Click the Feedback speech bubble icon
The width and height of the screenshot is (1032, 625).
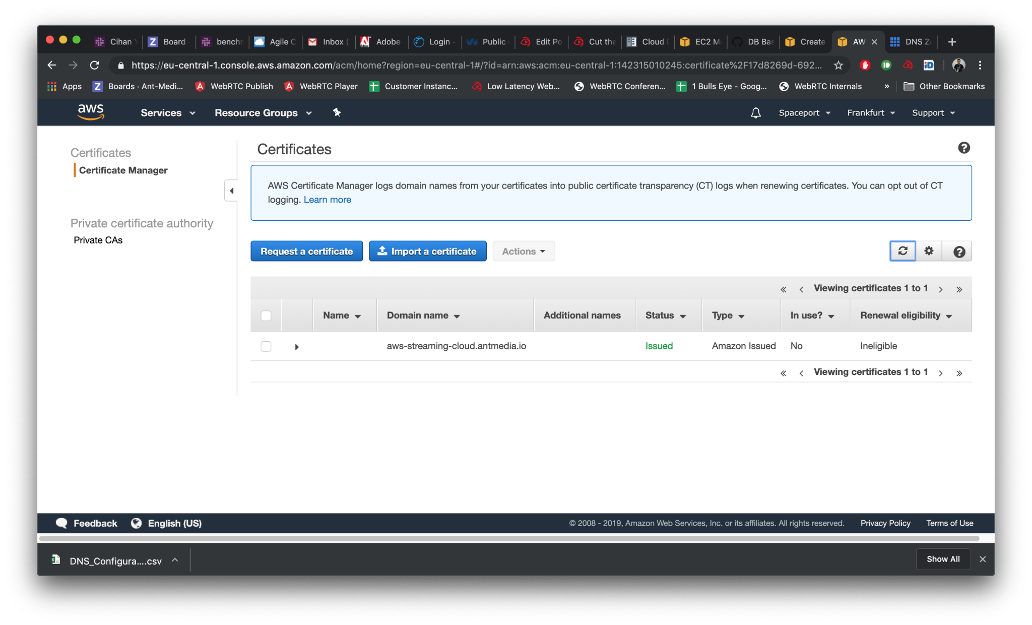click(x=61, y=523)
